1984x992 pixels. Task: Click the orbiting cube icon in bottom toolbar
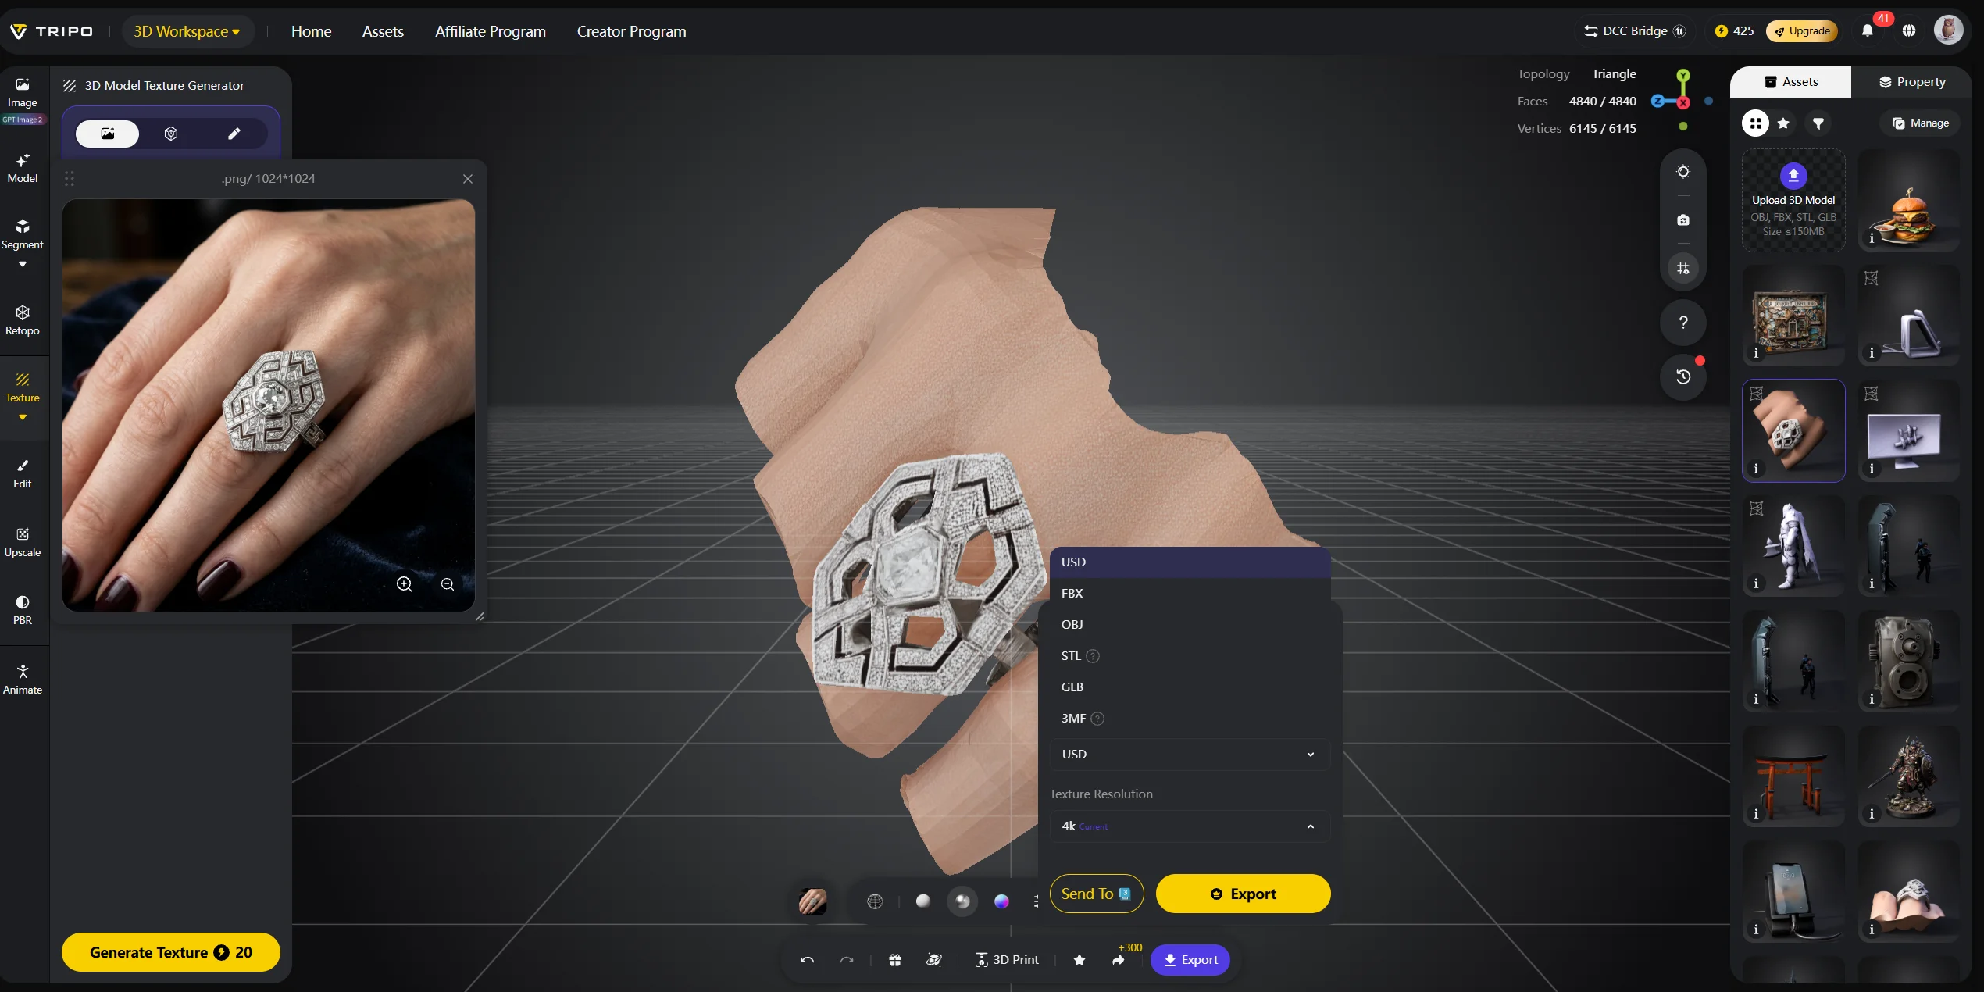pyautogui.click(x=933, y=960)
